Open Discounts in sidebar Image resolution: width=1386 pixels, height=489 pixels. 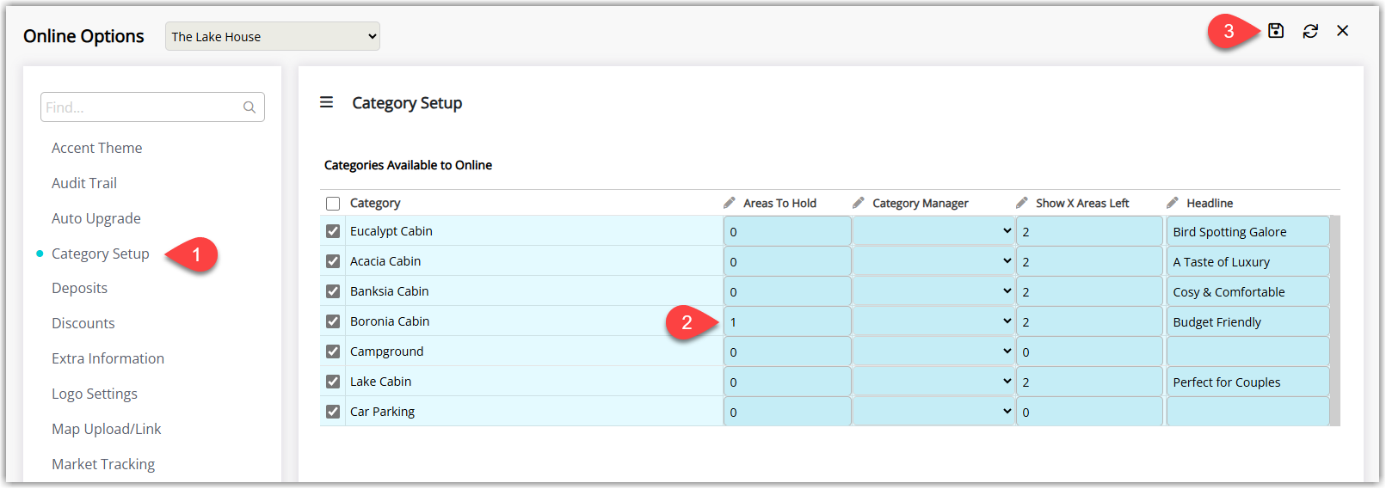coord(83,323)
